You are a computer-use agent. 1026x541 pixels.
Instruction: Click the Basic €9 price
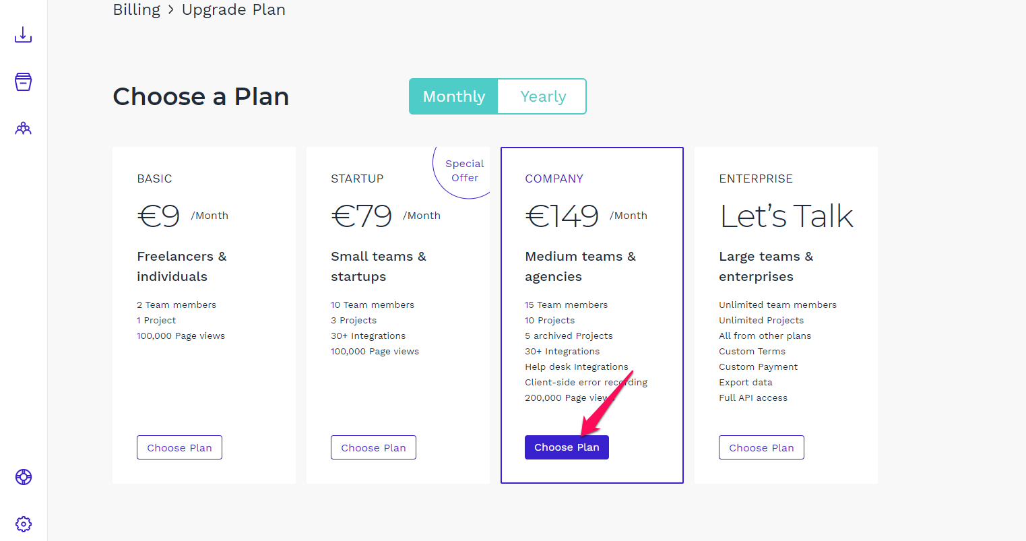tap(159, 216)
